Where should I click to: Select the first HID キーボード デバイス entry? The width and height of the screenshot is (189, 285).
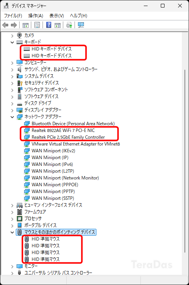(52, 49)
